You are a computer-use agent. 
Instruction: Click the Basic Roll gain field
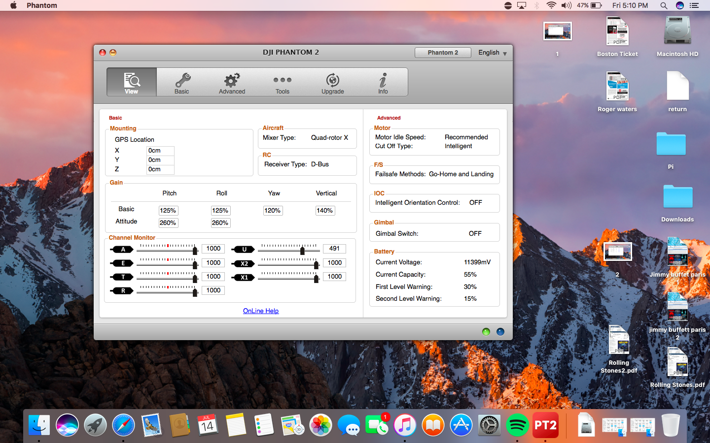[220, 211]
